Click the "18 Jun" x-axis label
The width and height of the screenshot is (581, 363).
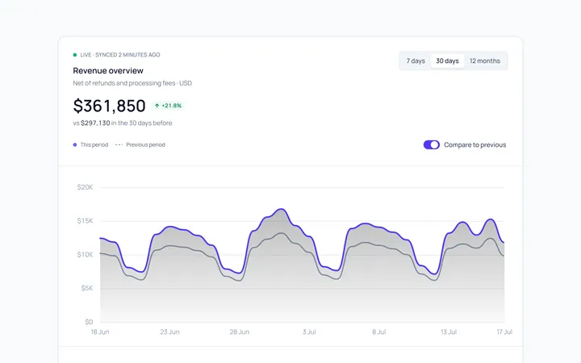(100, 332)
